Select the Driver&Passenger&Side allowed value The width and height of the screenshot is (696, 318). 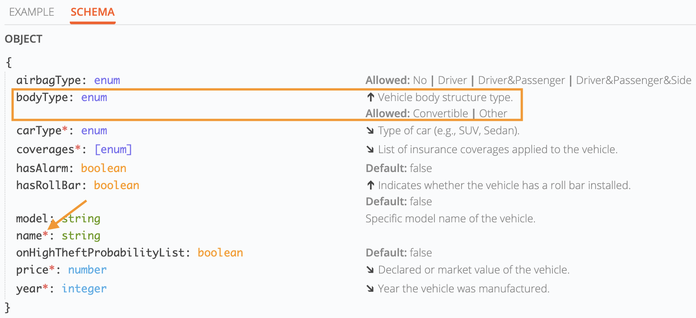pyautogui.click(x=633, y=81)
